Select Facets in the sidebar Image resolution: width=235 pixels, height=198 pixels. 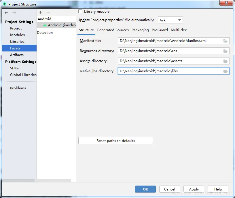coord(19,48)
